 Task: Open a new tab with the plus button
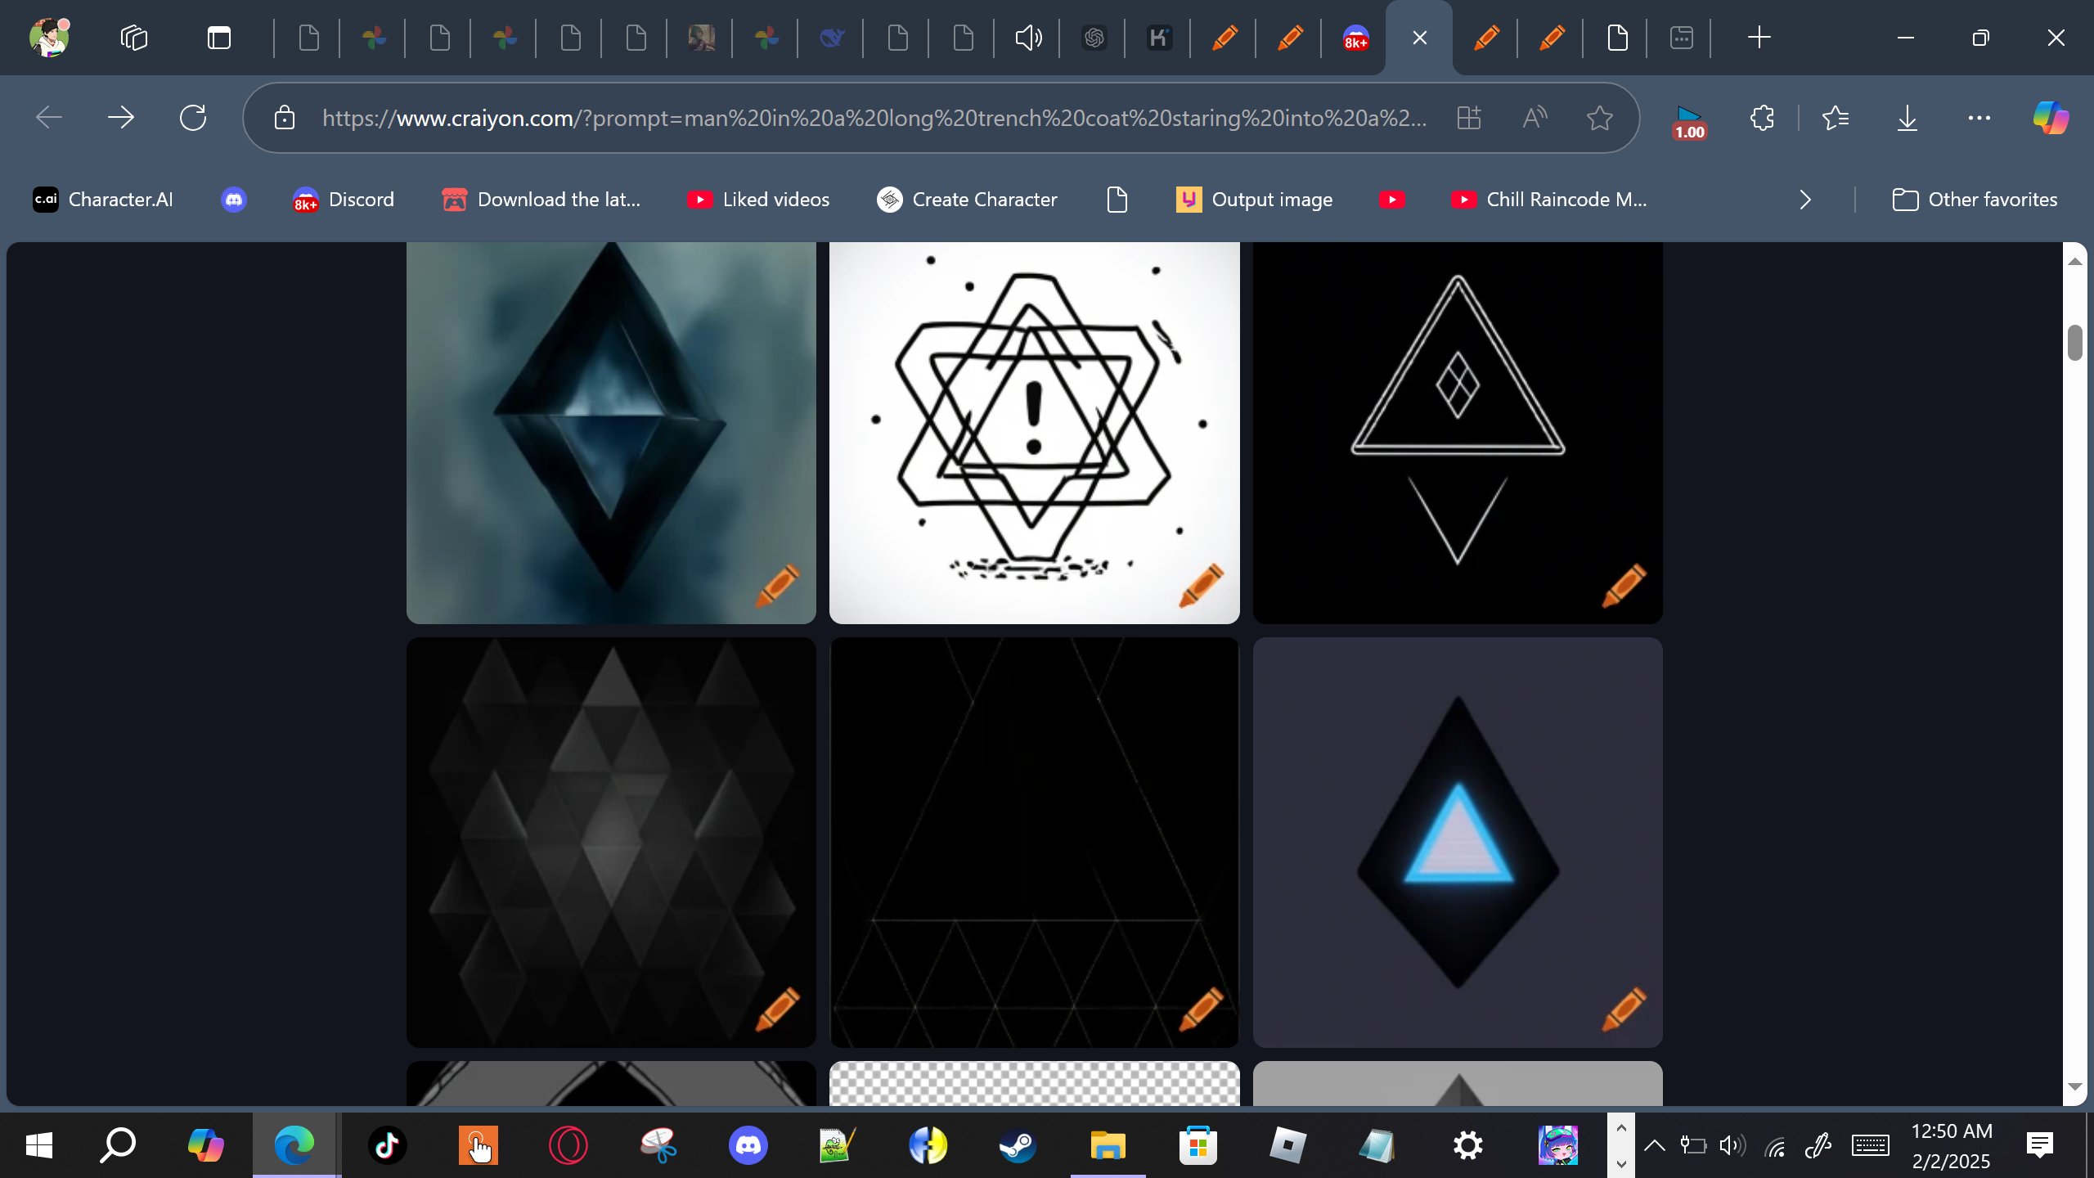[1759, 38]
